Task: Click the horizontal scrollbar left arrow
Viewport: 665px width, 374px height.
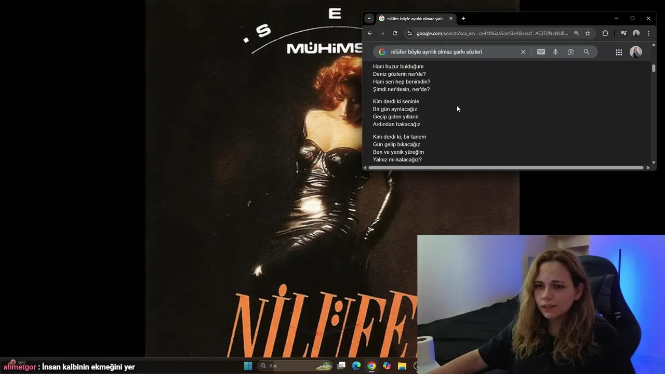Action: (365, 168)
